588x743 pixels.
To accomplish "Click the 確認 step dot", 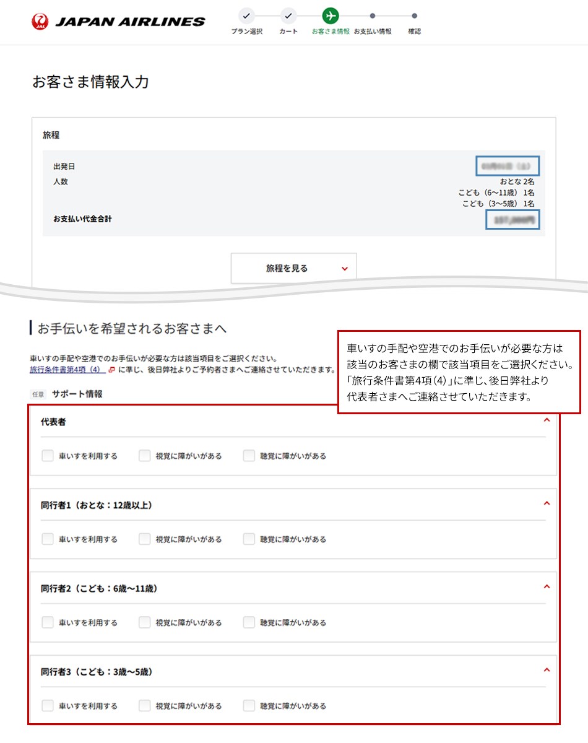I will click(x=414, y=15).
